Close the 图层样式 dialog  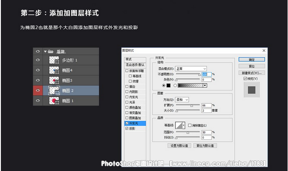click(x=264, y=51)
